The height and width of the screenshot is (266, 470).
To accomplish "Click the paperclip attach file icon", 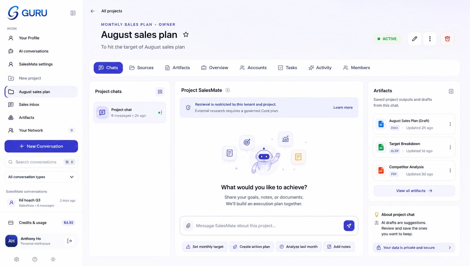I will (x=188, y=226).
